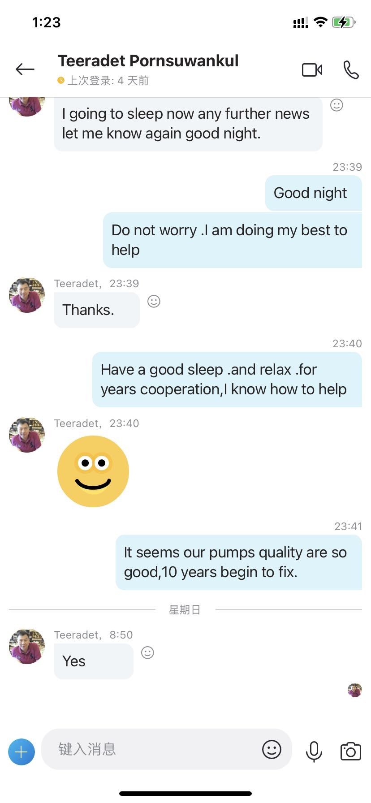Tap Teeradet's avatar beside the "Thanks." message

tap(27, 294)
